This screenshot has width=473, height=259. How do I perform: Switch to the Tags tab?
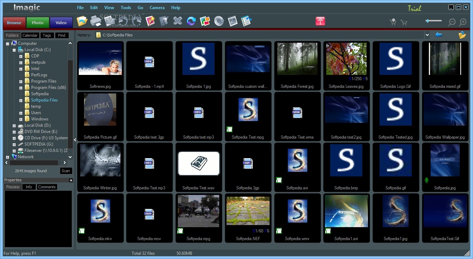[x=47, y=35]
